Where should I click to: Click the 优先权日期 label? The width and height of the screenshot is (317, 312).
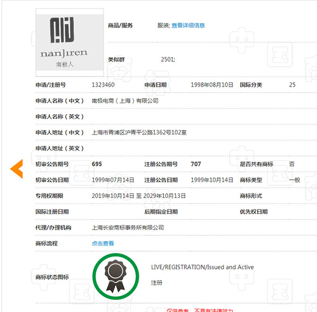click(254, 212)
